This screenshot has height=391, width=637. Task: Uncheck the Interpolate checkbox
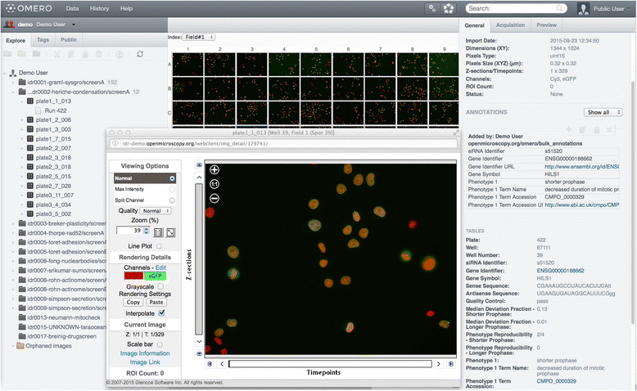pos(161,312)
